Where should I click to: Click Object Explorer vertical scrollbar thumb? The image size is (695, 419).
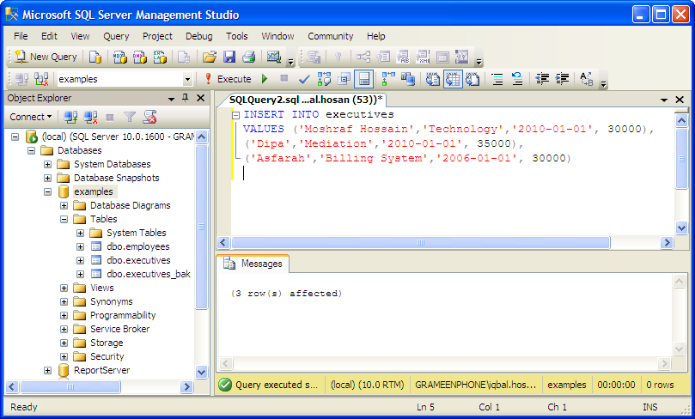(x=201, y=227)
